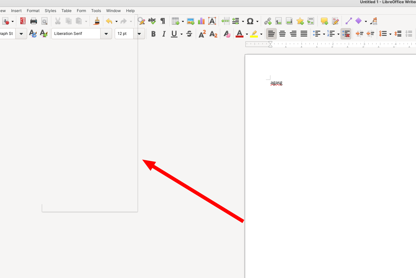
Task: Insert a cross-reference
Action: pyautogui.click(x=311, y=21)
